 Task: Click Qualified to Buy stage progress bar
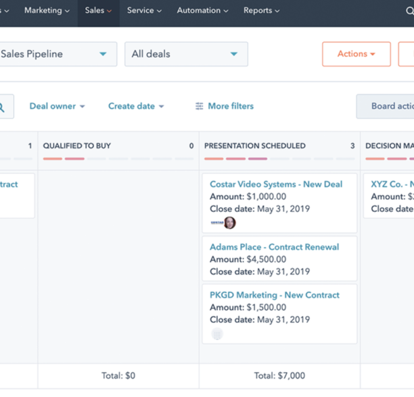[118, 159]
